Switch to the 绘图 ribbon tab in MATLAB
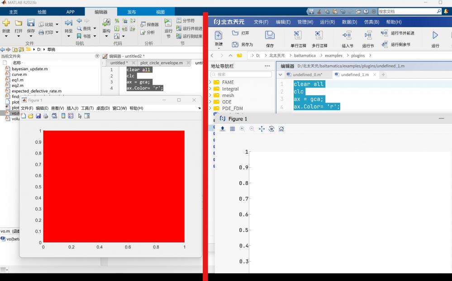Screen dimensions: 452x281 pyautogui.click(x=42, y=12)
